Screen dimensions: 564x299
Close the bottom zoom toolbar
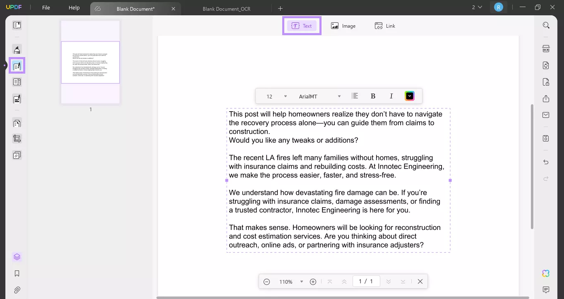click(x=420, y=282)
